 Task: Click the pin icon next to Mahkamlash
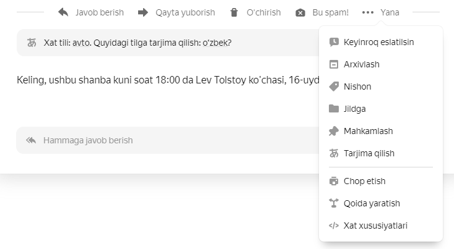click(334, 131)
